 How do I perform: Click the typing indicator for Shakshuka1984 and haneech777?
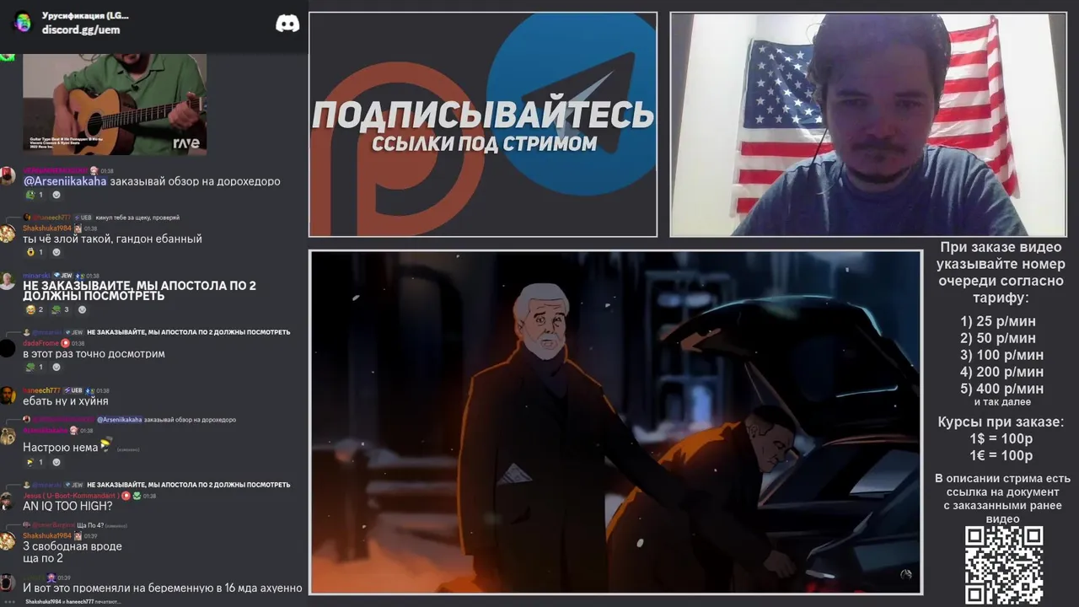tap(72, 602)
